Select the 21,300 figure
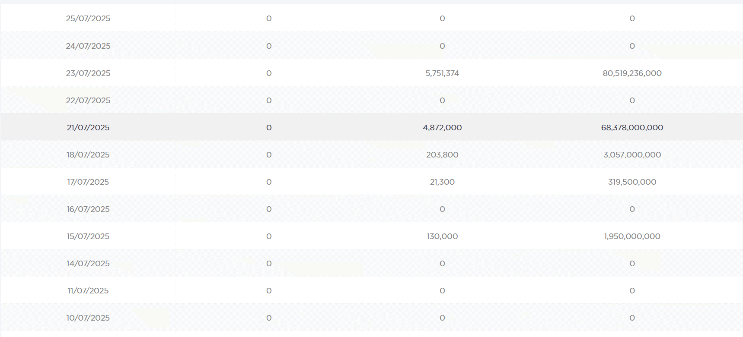743x337 pixels. pyautogui.click(x=442, y=182)
